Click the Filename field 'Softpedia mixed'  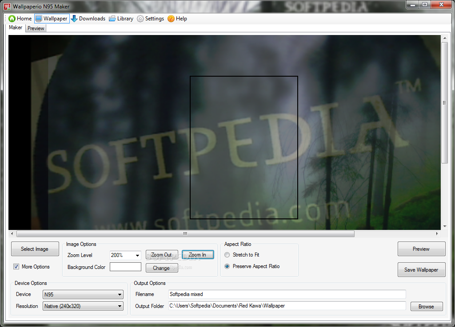point(287,294)
